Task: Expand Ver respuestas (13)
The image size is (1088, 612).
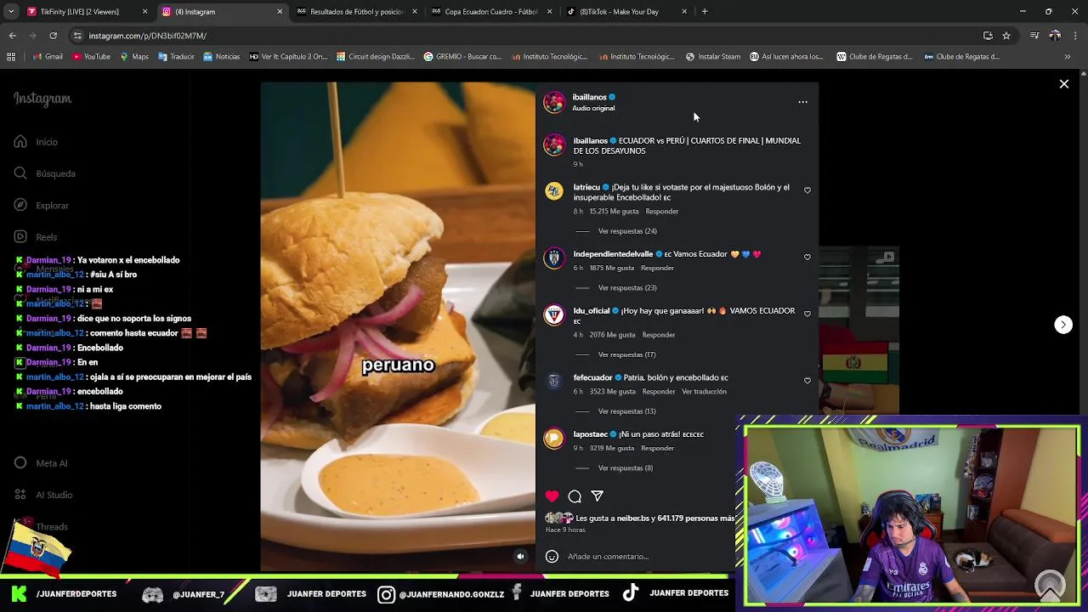Action: pyautogui.click(x=626, y=411)
